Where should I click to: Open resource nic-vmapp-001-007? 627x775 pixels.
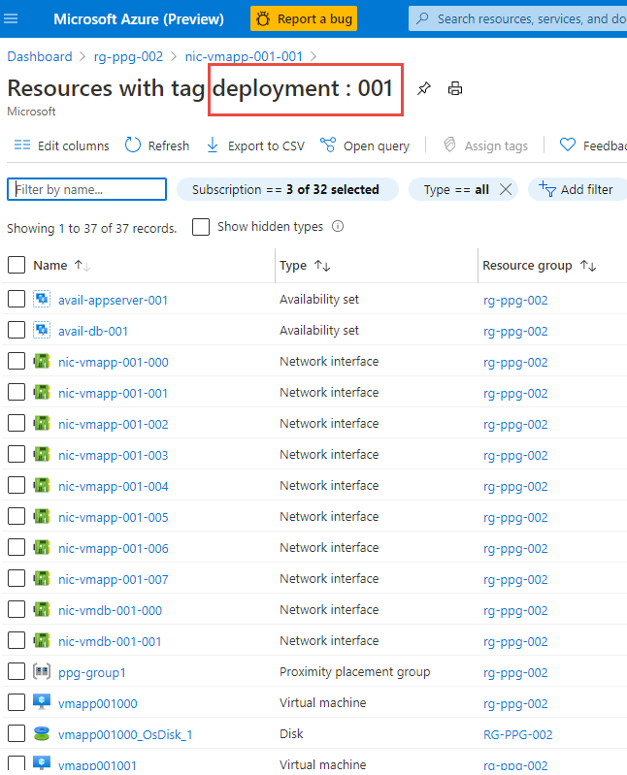[114, 579]
